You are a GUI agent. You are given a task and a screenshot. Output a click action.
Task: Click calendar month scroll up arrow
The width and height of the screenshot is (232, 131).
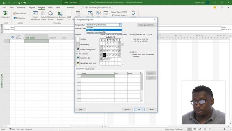coord(123,37)
